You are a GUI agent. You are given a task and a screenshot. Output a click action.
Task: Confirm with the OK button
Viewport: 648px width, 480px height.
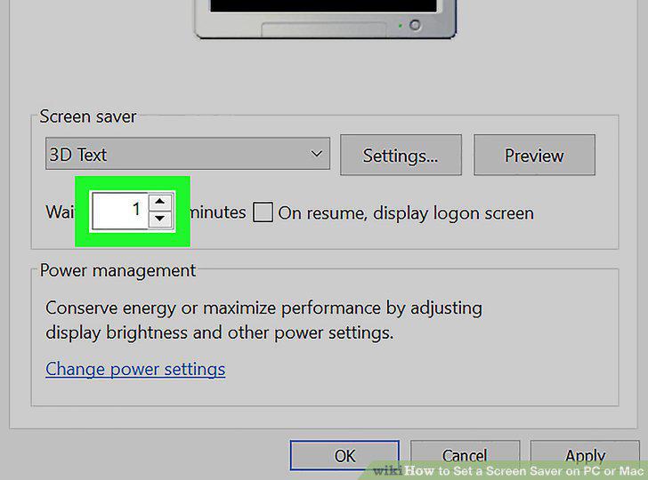click(344, 455)
